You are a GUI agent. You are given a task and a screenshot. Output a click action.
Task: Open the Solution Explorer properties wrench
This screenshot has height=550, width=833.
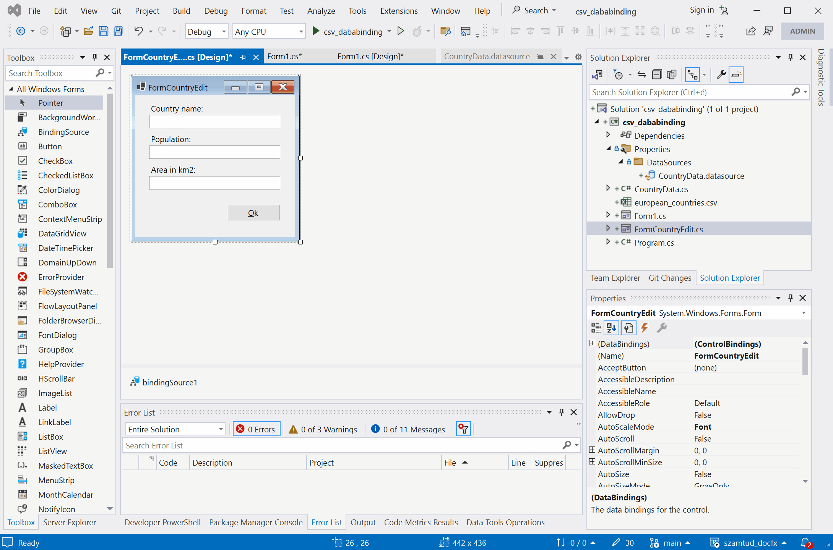pyautogui.click(x=721, y=74)
